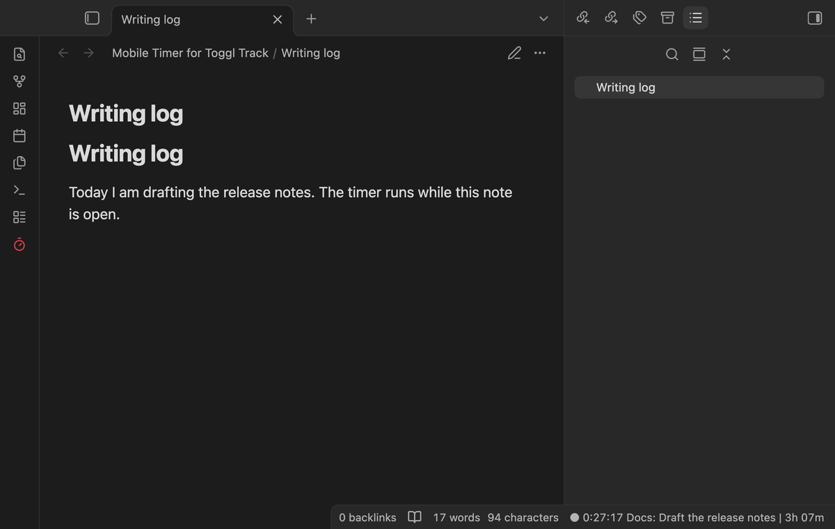Open the quick switcher ribbon icon

pyautogui.click(x=19, y=54)
